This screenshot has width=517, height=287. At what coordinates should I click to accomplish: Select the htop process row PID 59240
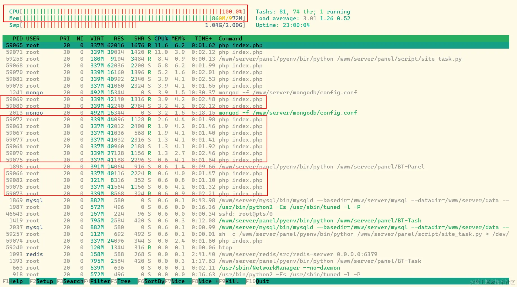point(256,247)
